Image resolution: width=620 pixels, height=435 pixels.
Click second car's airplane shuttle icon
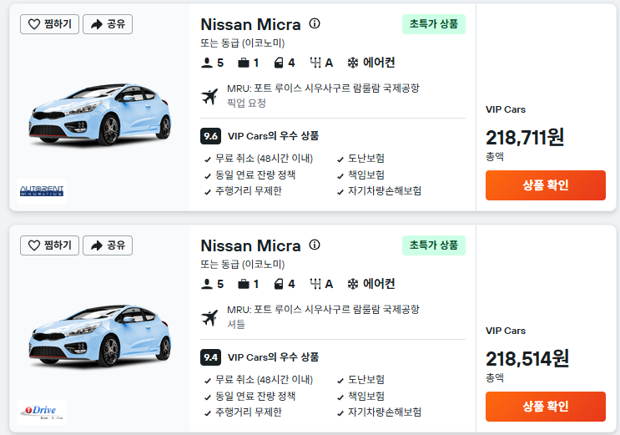tap(209, 317)
